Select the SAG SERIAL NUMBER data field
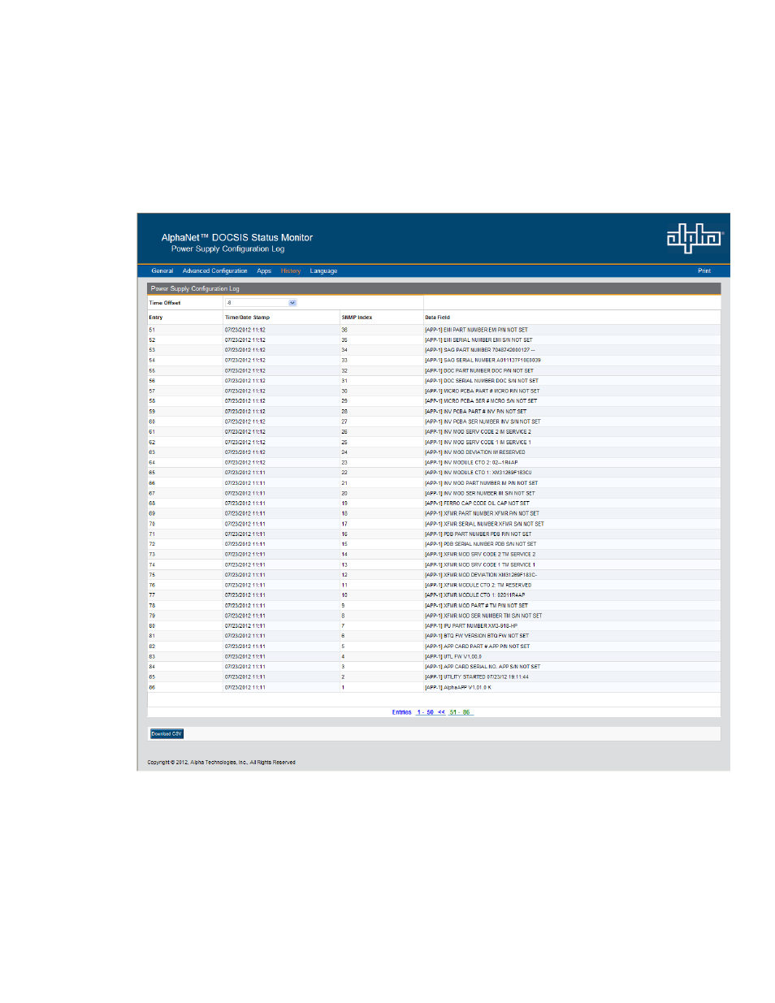775x1003 pixels. point(483,361)
